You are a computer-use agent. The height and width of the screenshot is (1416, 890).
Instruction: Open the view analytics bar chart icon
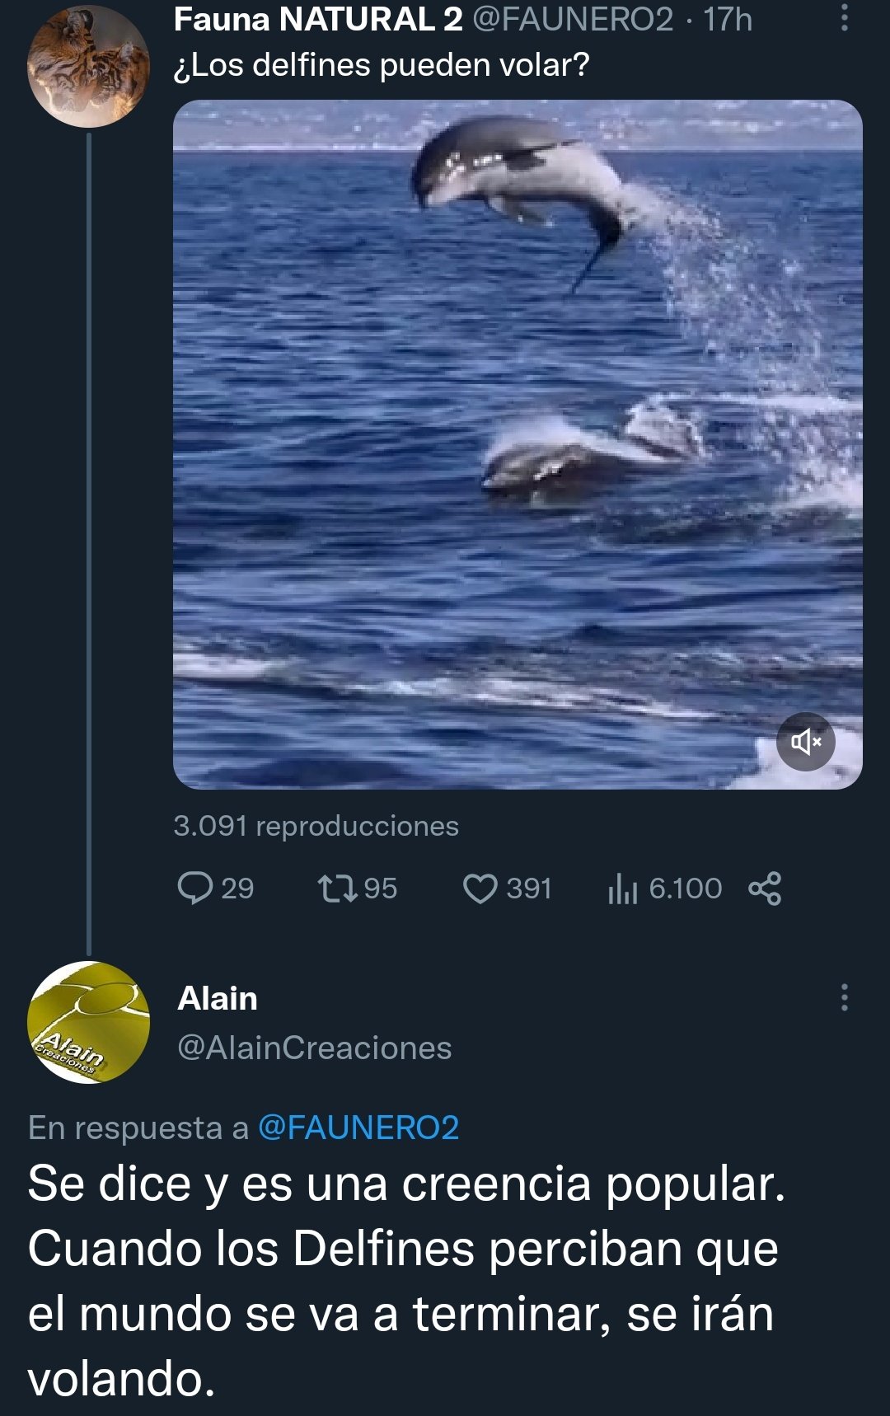pyautogui.click(x=622, y=889)
